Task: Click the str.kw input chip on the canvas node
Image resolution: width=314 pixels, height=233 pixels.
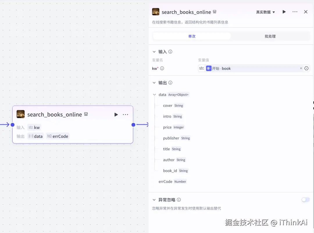Action: click(x=34, y=127)
